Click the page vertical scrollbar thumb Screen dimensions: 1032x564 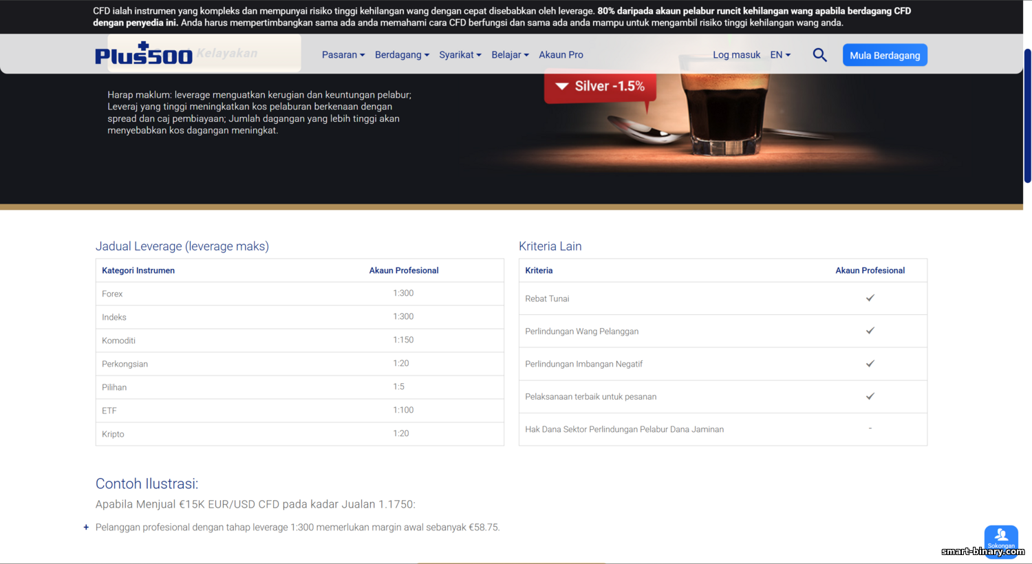click(1027, 116)
